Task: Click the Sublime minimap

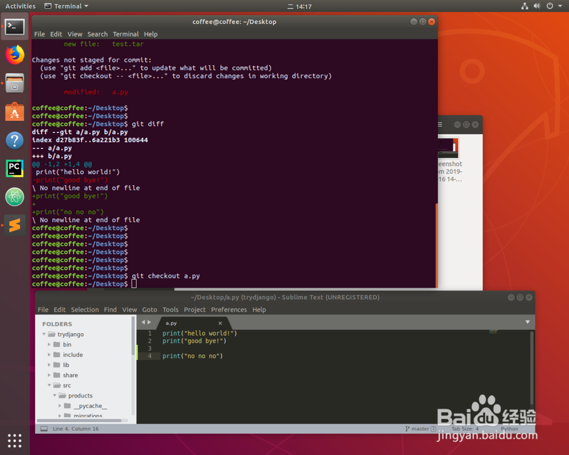Action: click(493, 331)
